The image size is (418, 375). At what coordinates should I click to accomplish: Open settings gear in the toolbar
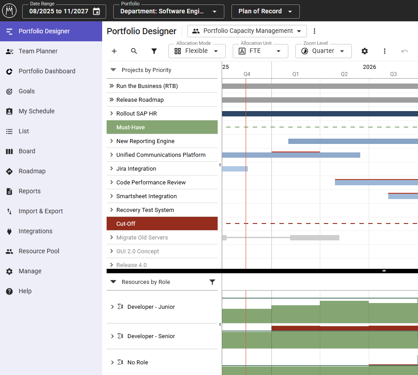pos(365,51)
